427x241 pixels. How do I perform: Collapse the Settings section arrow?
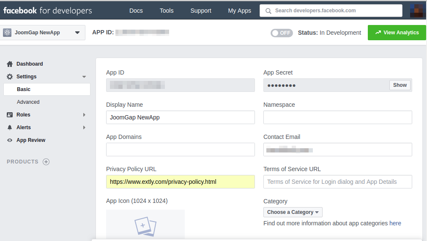point(84,77)
